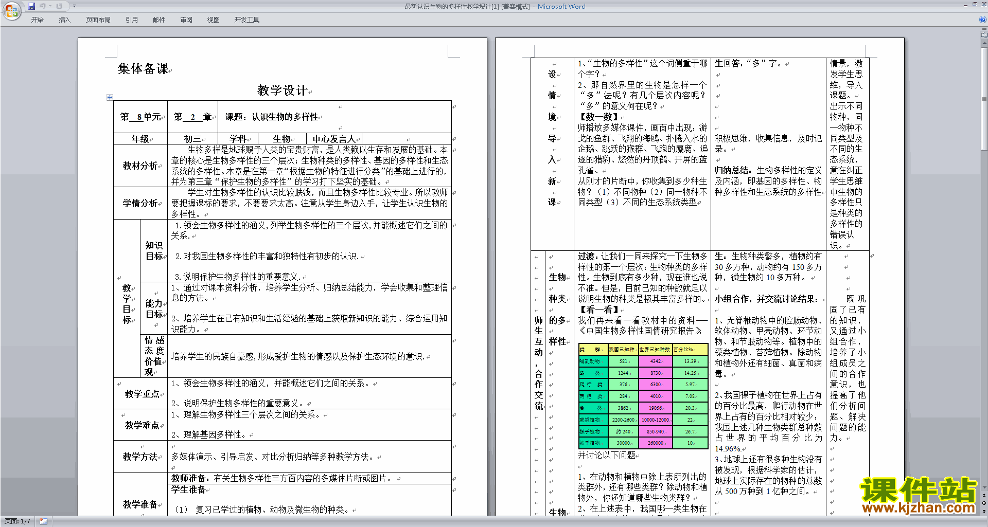Screen dimensions: 988x527
Task: Click the green cell showing 13.39
Action: [x=690, y=361]
